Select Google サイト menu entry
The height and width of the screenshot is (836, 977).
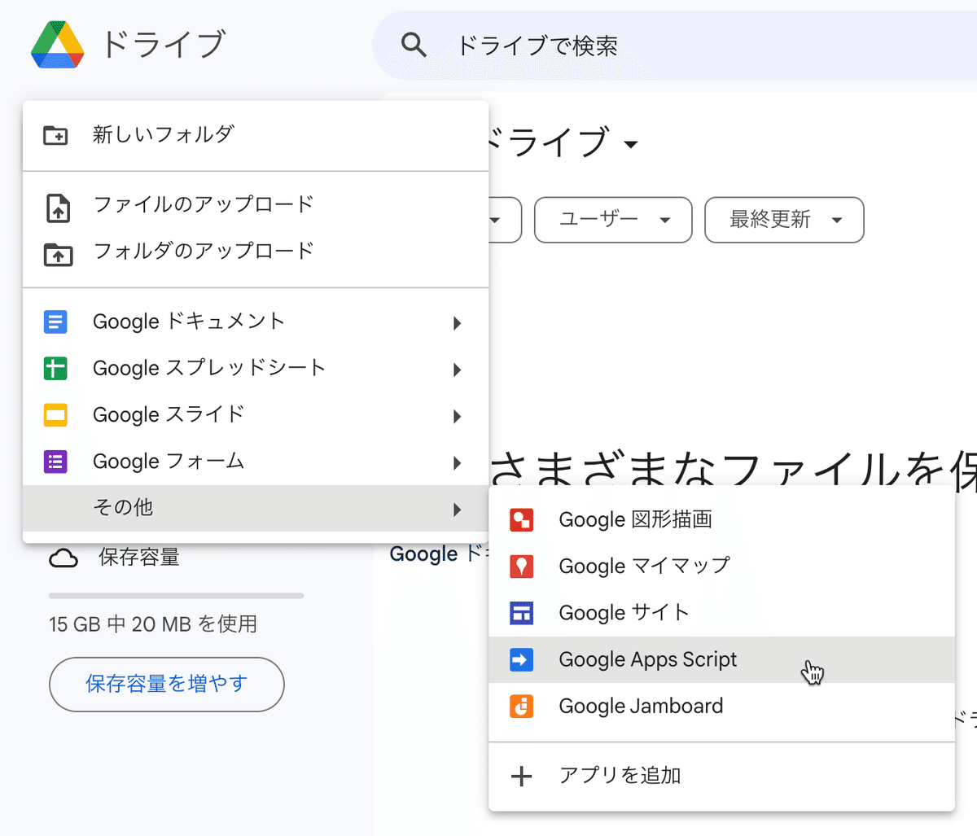coord(721,613)
